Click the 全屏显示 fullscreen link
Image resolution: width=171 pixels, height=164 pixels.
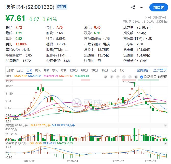[x=160, y=70]
